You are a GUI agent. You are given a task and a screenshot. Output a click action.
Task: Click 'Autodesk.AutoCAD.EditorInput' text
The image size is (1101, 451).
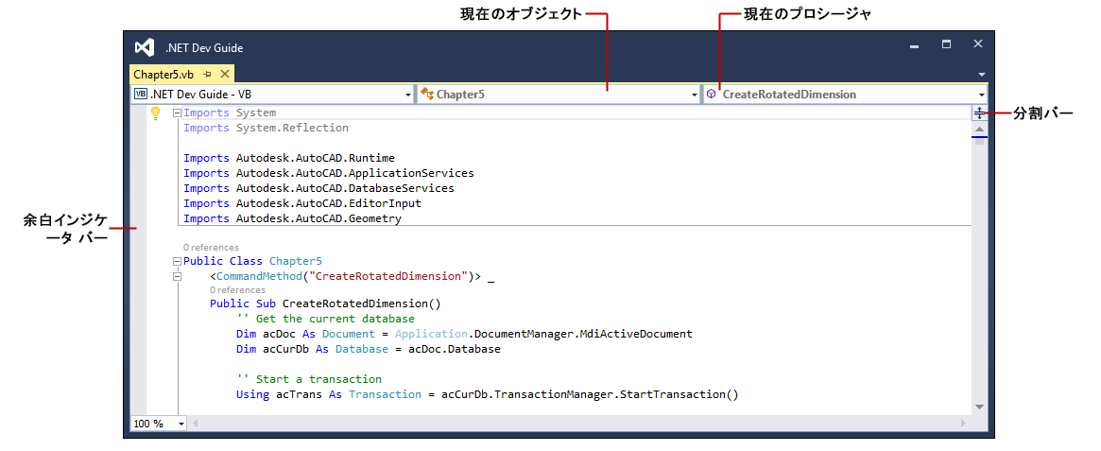[329, 203]
